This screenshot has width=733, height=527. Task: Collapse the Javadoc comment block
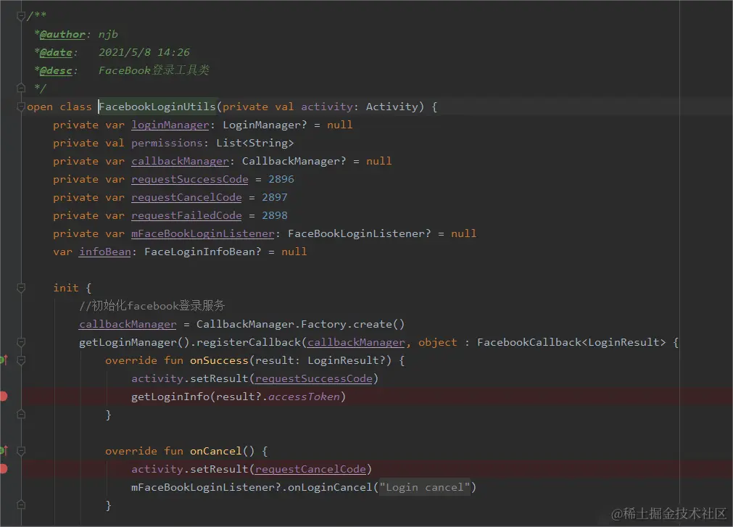21,17
